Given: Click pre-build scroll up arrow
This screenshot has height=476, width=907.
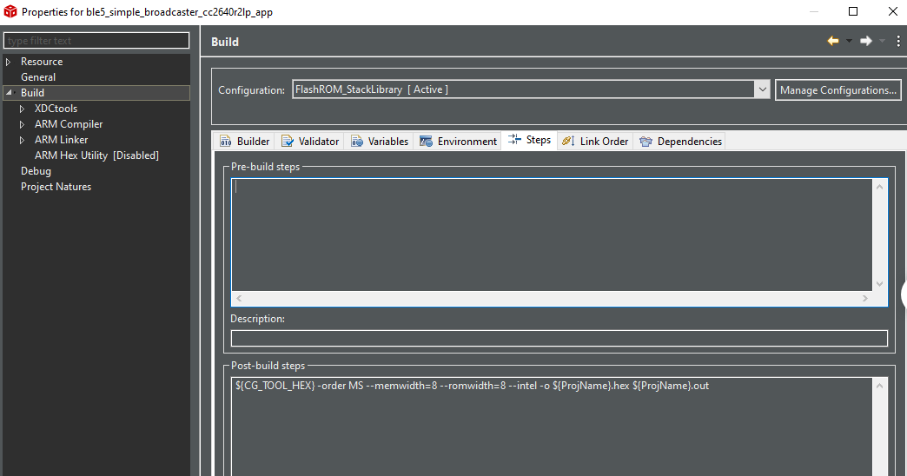Looking at the screenshot, I should tap(880, 187).
